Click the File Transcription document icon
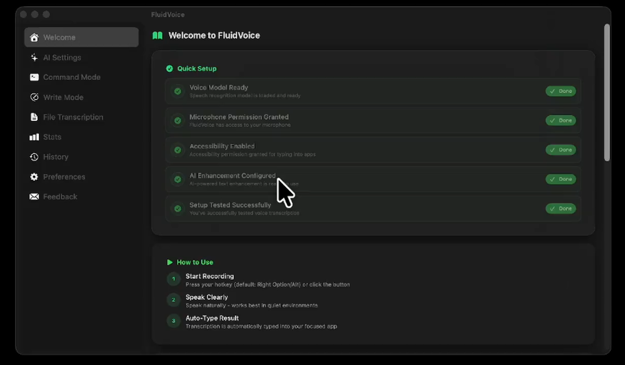The image size is (625, 365). pyautogui.click(x=34, y=117)
